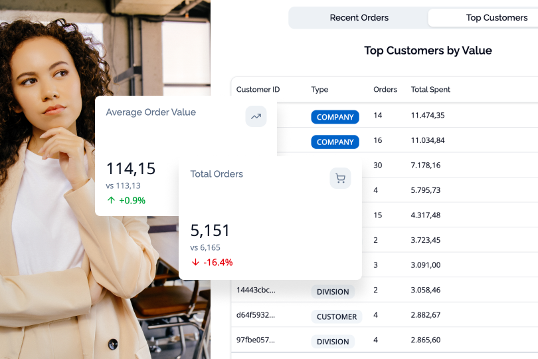Click the +0.9% change indicator

pos(126,200)
